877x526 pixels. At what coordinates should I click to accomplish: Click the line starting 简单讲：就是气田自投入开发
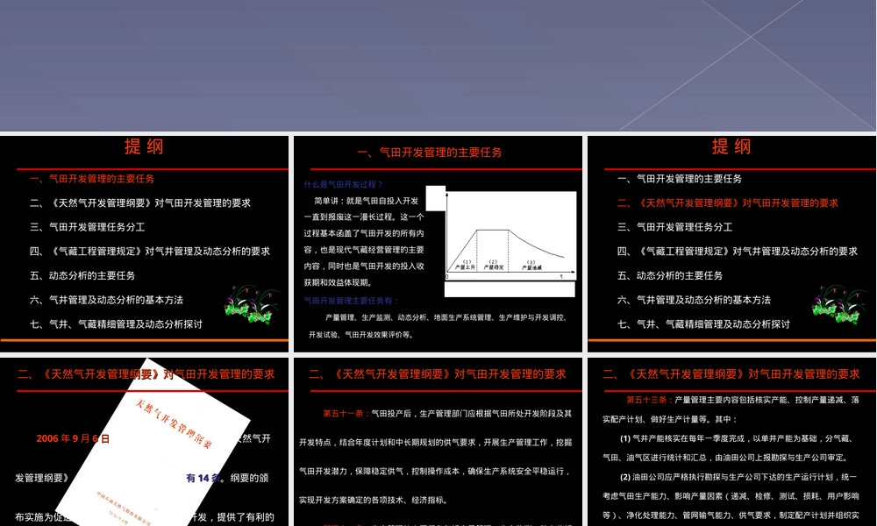coord(367,201)
